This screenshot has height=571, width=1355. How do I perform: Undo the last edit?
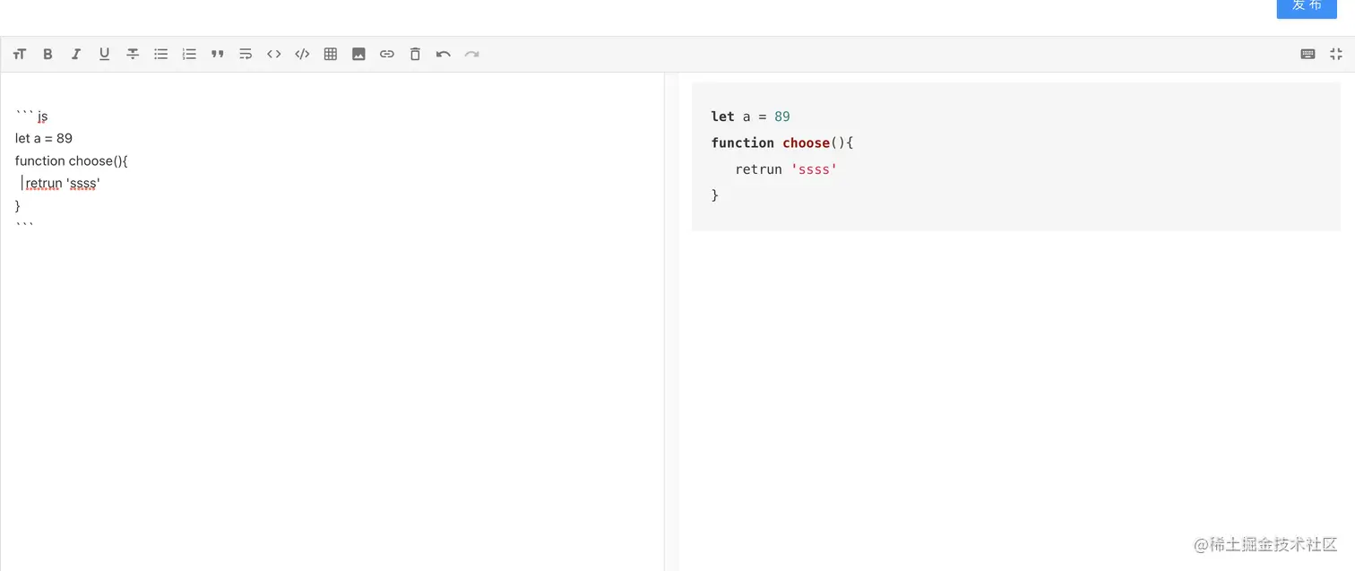444,54
